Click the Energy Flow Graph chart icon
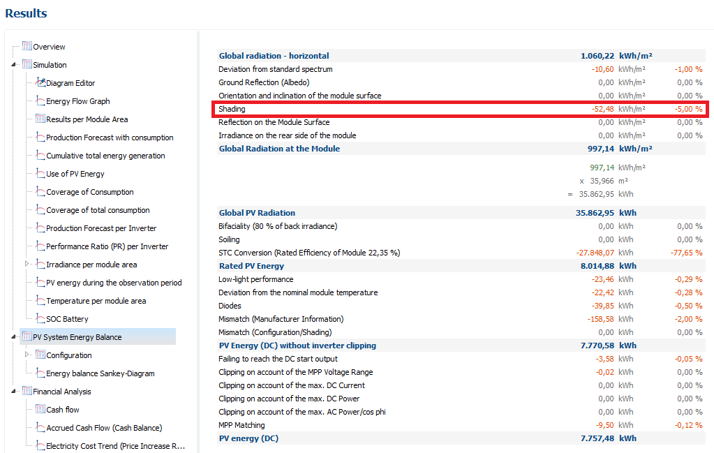Screen dimensions: 714x453 pos(40,101)
